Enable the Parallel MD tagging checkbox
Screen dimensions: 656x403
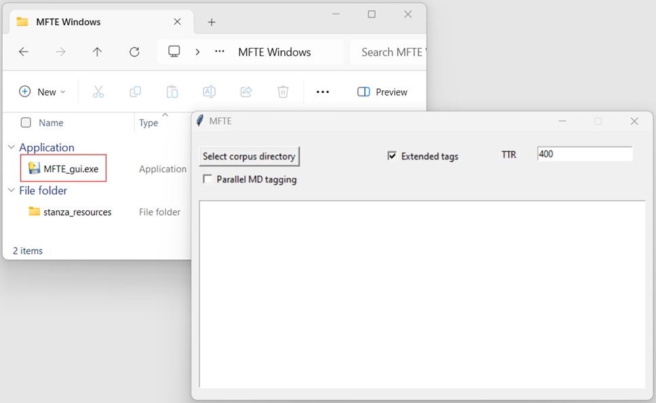[208, 180]
